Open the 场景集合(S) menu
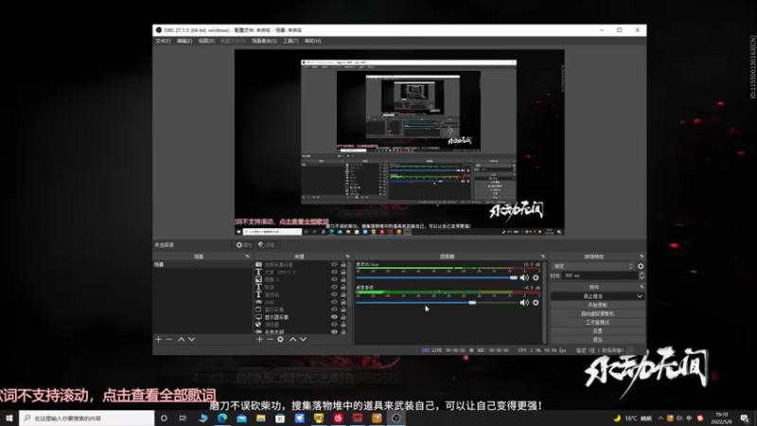This screenshot has height=426, width=757. coord(264,41)
